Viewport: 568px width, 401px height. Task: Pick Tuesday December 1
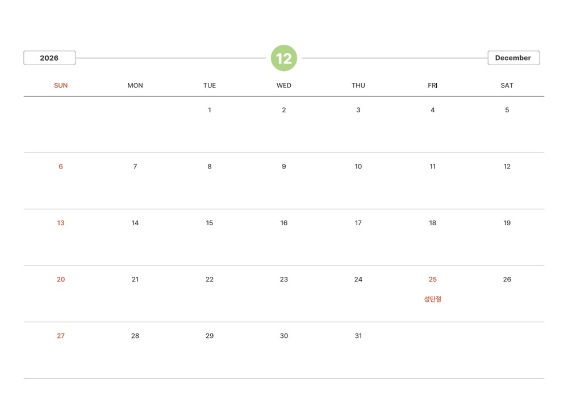pos(210,110)
